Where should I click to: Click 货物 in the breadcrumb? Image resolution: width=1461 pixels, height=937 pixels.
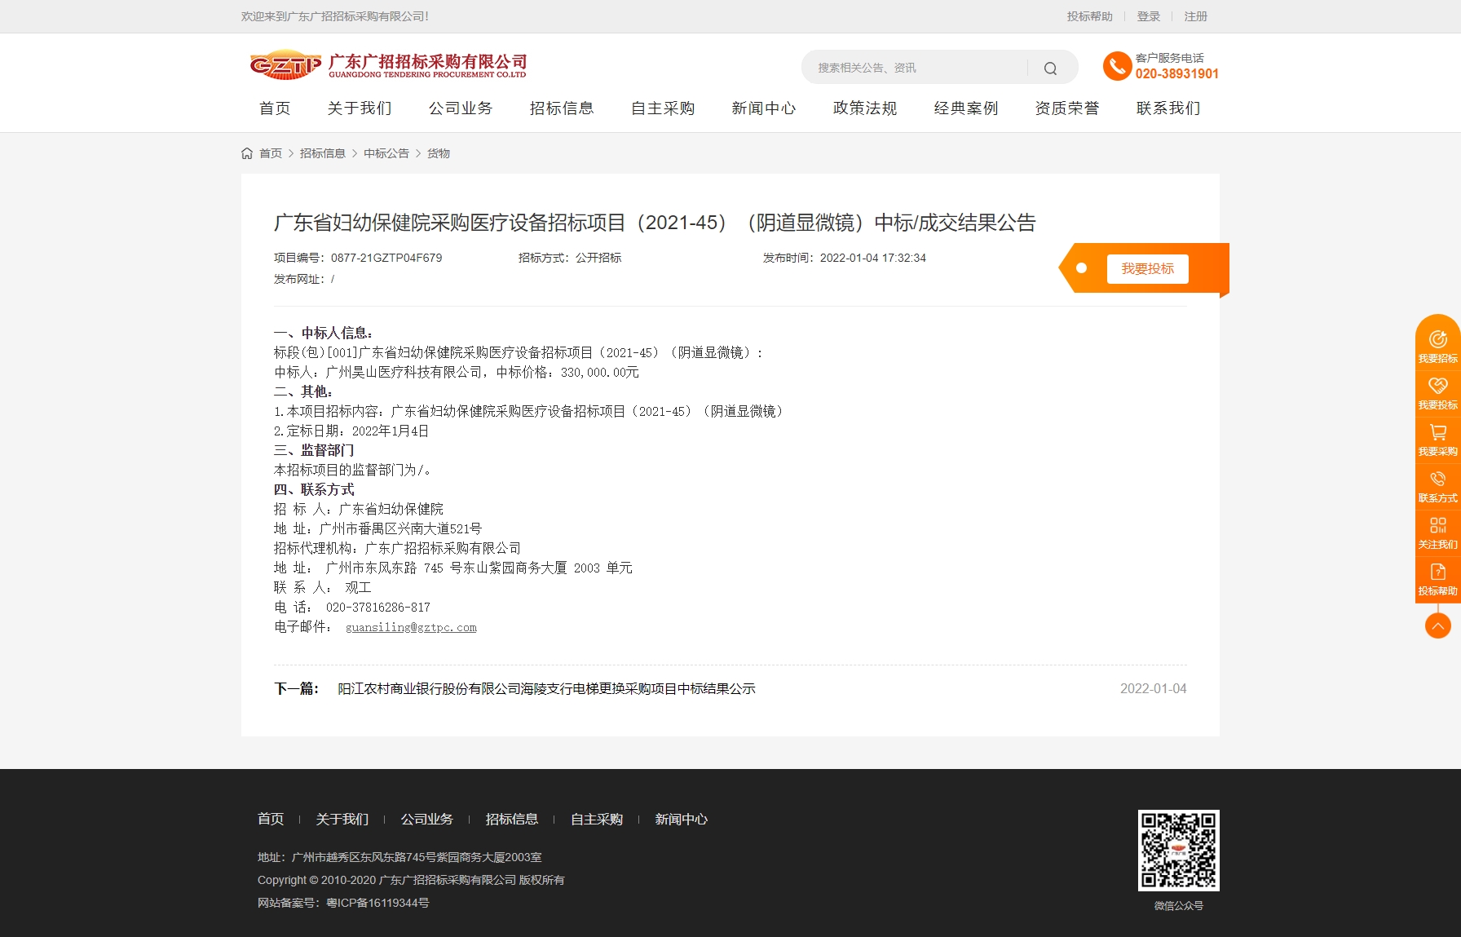pyautogui.click(x=439, y=153)
